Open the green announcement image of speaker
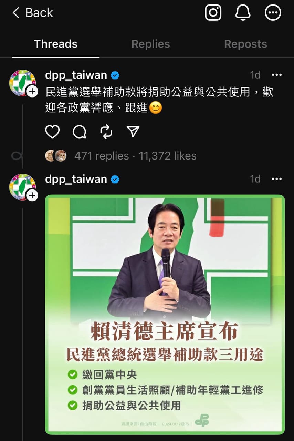Screen dimensions: 294x441 coord(165,315)
